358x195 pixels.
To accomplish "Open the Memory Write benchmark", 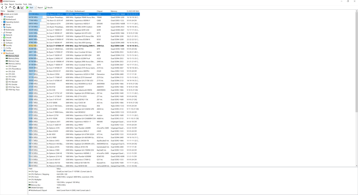I will tap(13, 58).
